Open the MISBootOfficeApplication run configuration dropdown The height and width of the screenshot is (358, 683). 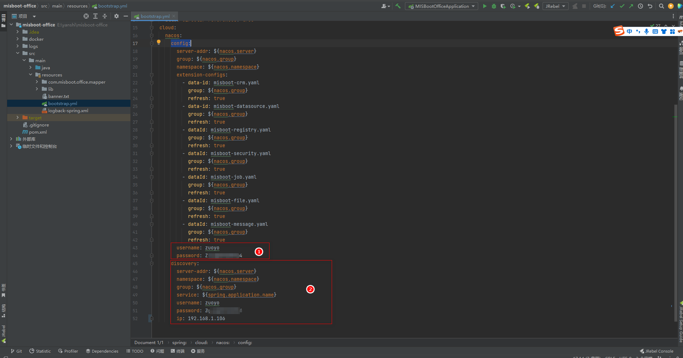coord(441,6)
